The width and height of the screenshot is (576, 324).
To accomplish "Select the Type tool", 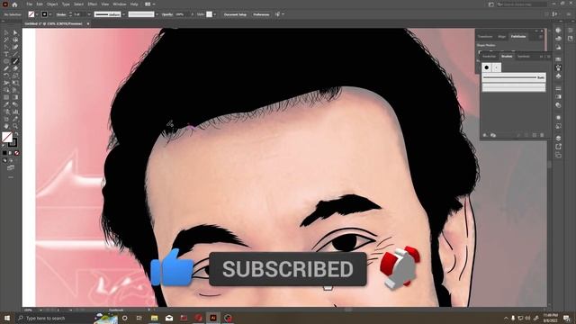I will [x=6, y=54].
